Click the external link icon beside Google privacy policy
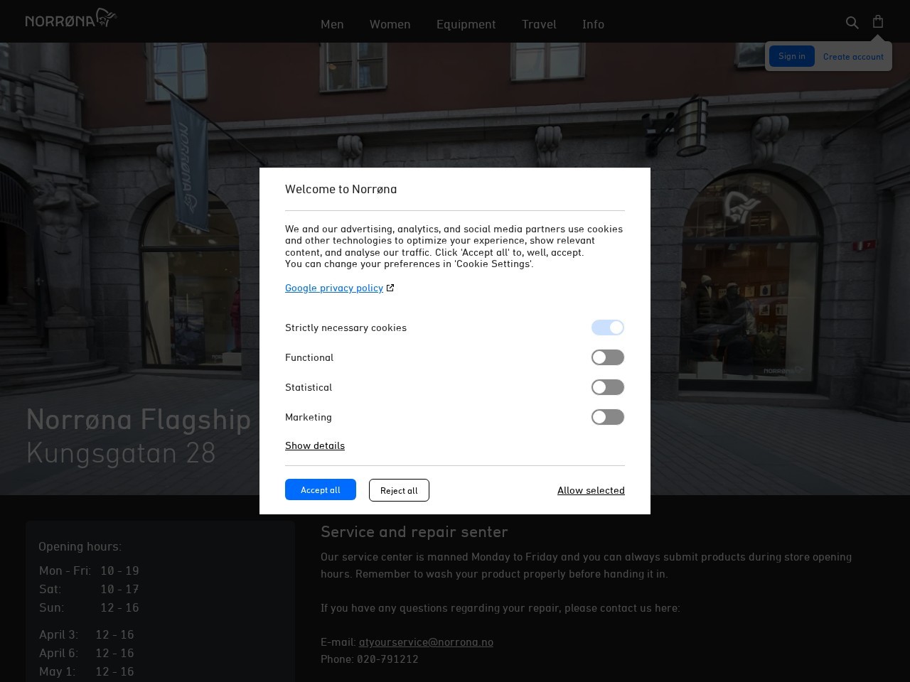 click(x=390, y=287)
